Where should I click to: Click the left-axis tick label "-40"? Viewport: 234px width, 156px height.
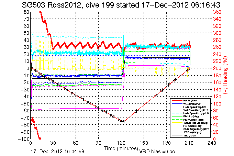[x=25, y=97]
